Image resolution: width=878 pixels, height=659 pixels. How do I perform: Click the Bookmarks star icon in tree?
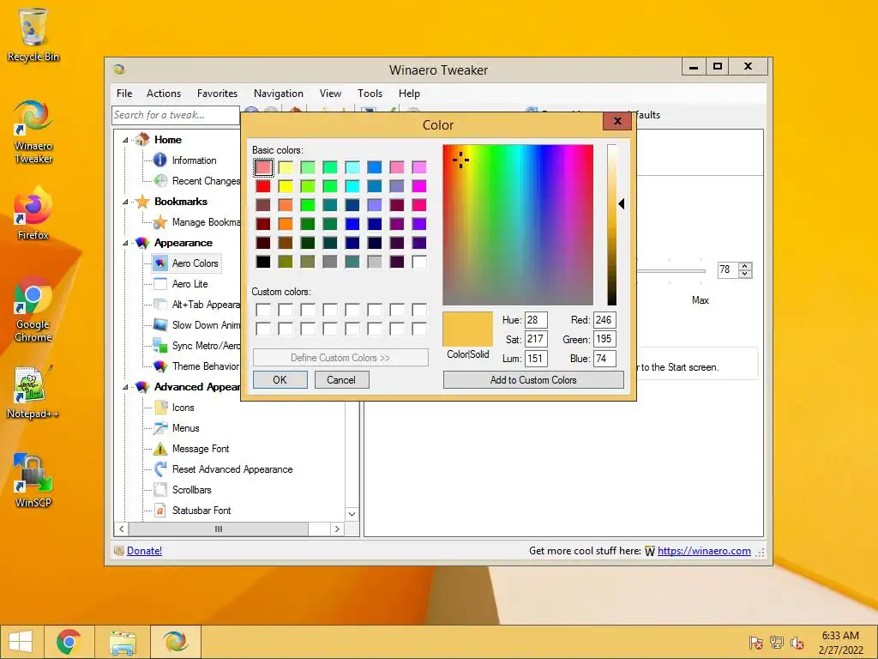[x=142, y=201]
